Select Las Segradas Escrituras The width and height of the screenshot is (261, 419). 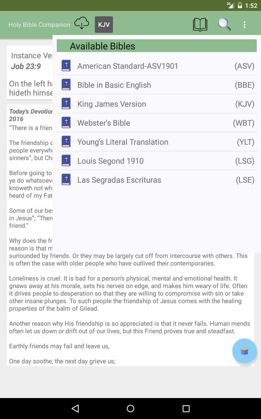click(157, 180)
